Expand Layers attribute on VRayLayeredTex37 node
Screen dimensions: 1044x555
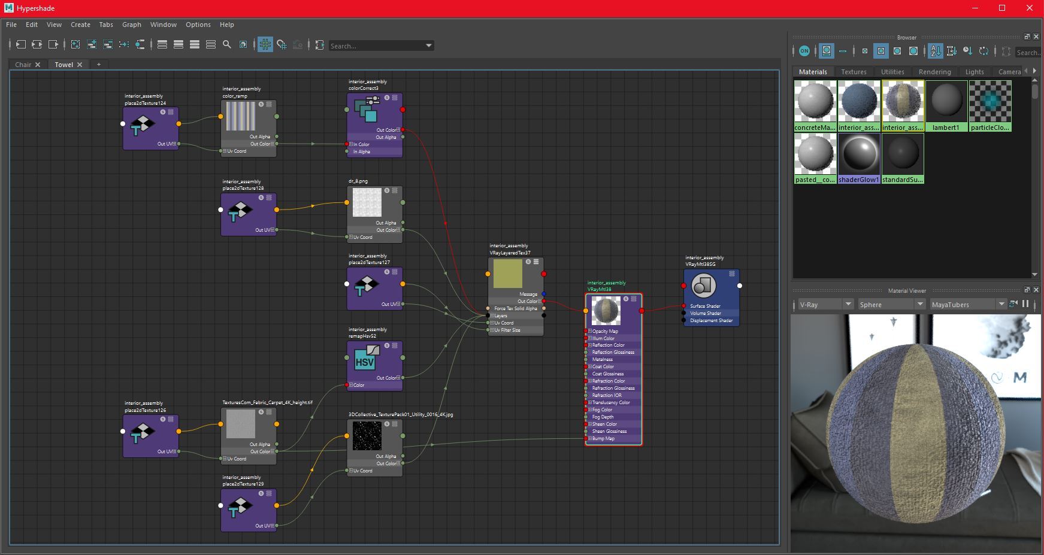click(492, 316)
